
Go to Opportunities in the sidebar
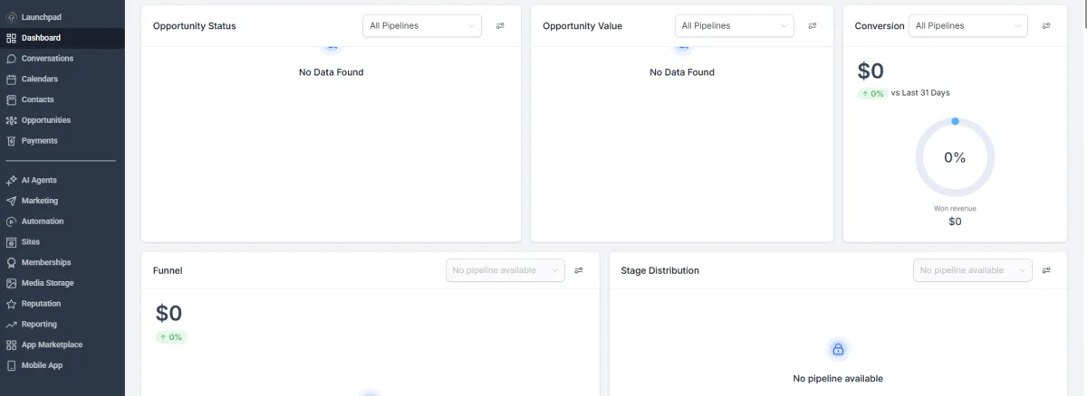45,120
